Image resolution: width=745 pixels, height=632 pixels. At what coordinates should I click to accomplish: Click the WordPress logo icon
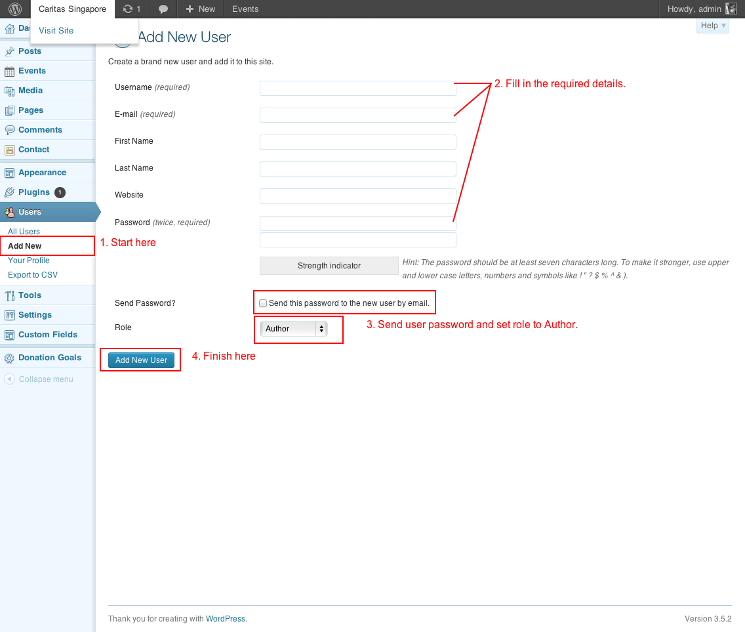pos(15,9)
